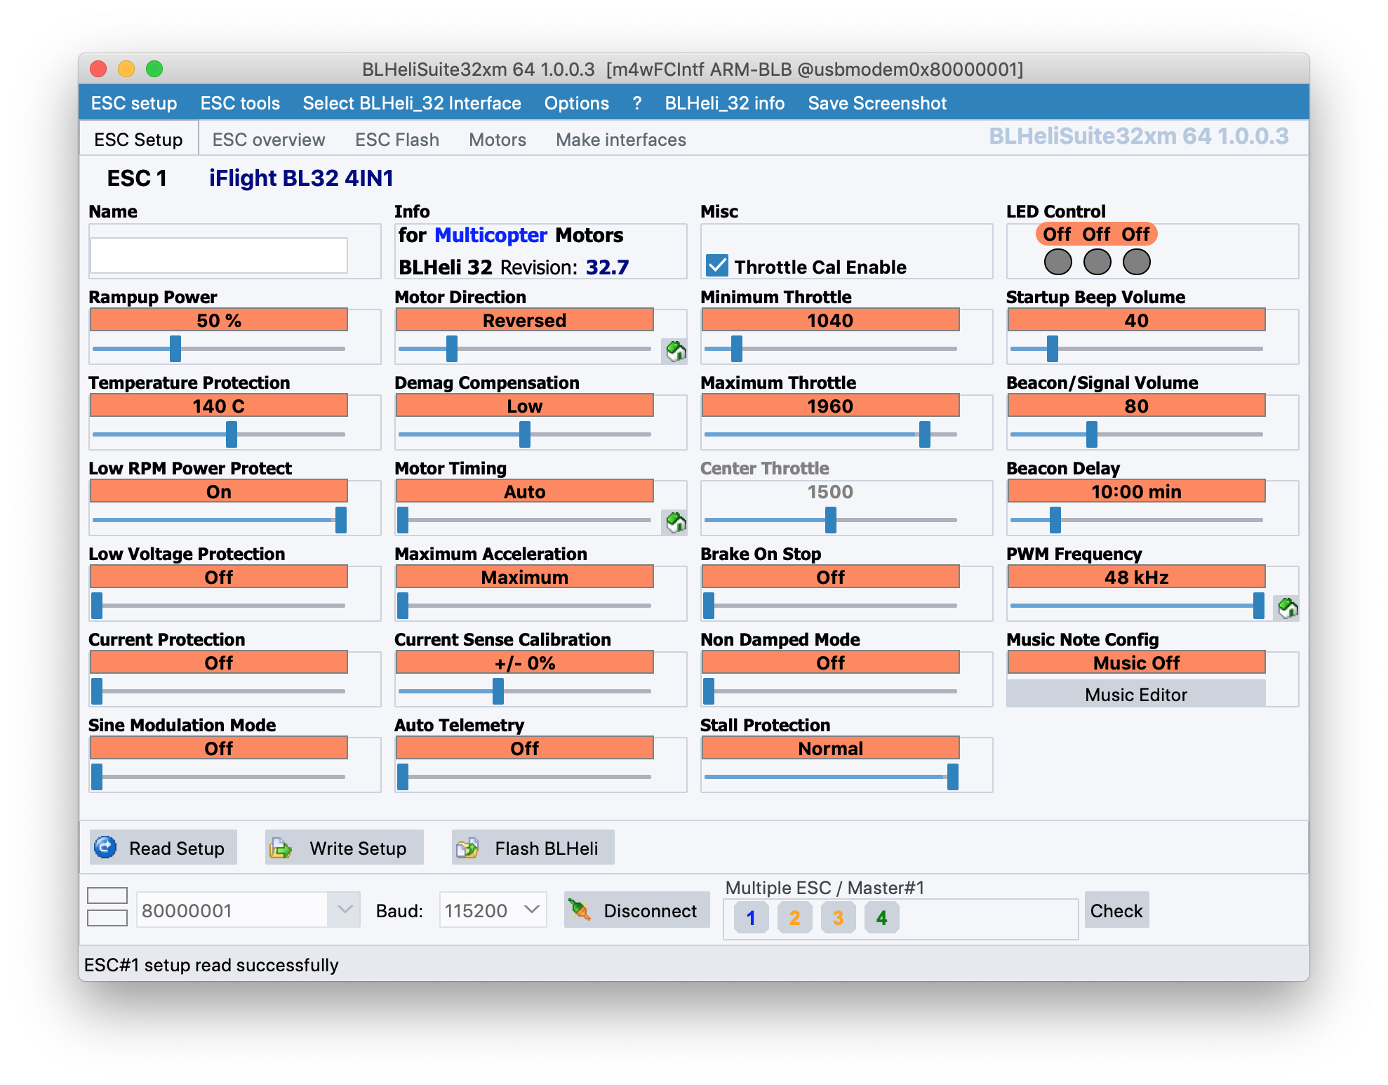This screenshot has width=1388, height=1085.
Task: Click the Motor Timing reset-to-default icon
Action: (675, 522)
